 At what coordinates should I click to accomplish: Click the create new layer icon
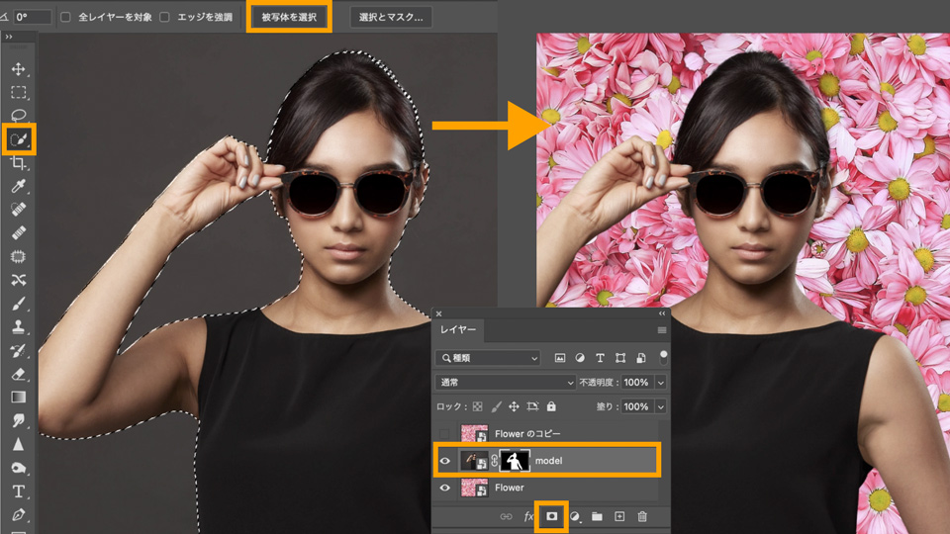pyautogui.click(x=619, y=516)
